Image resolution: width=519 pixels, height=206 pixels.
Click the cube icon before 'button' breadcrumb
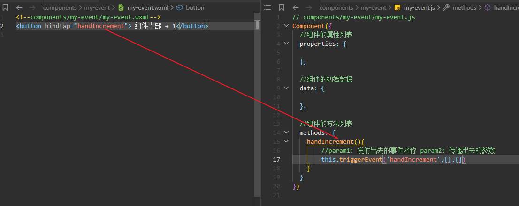click(179, 7)
